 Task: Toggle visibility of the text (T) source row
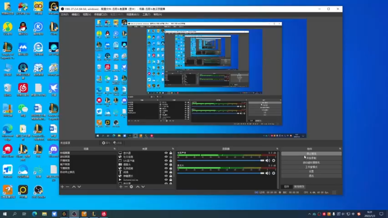click(166, 172)
